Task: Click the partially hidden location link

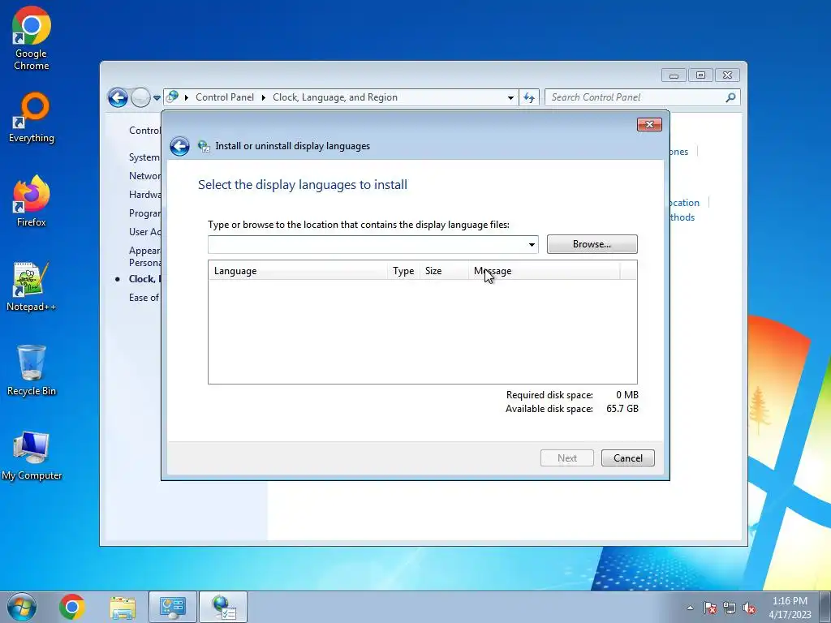Action: pos(685,203)
